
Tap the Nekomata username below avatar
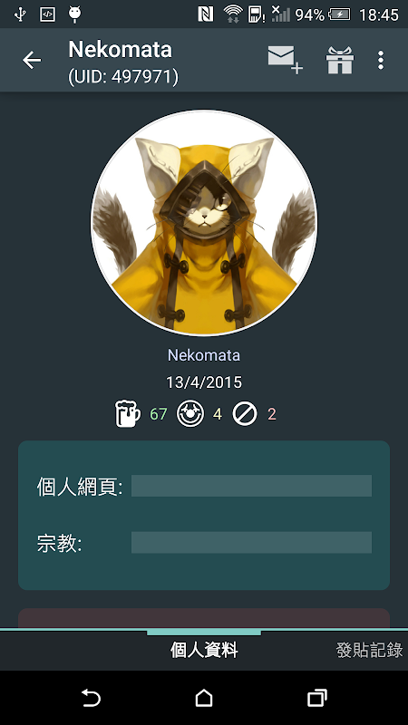204,355
